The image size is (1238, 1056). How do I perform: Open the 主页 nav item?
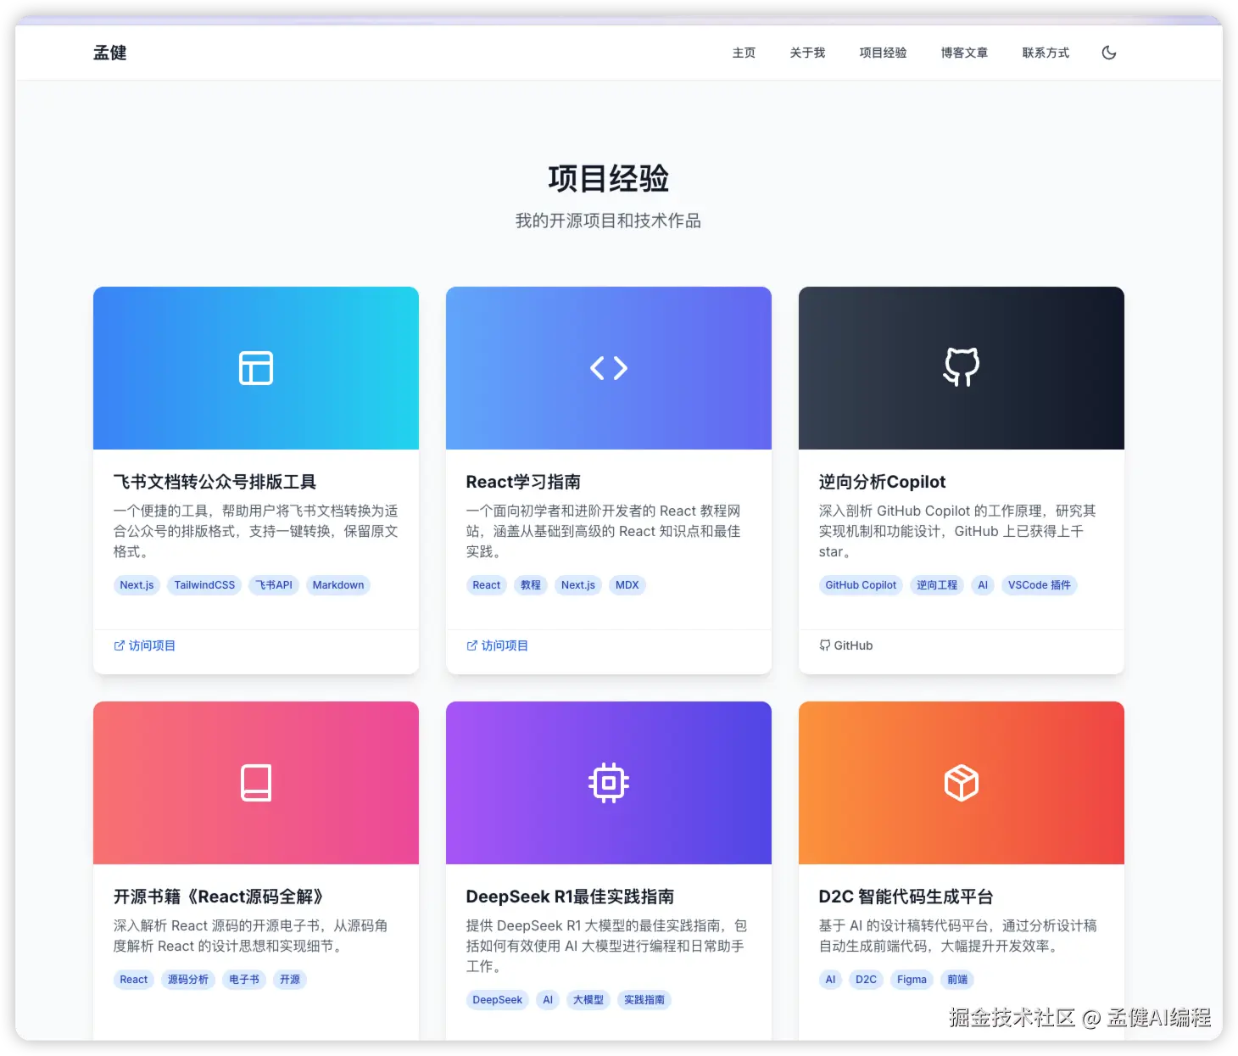click(744, 53)
